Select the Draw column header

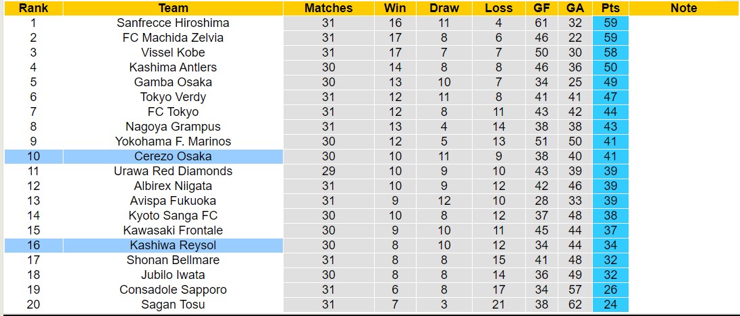point(444,8)
